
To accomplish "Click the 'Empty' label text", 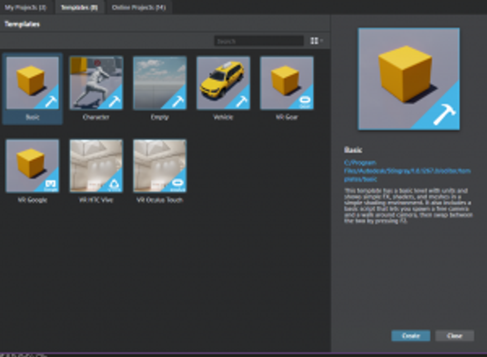I will point(160,117).
